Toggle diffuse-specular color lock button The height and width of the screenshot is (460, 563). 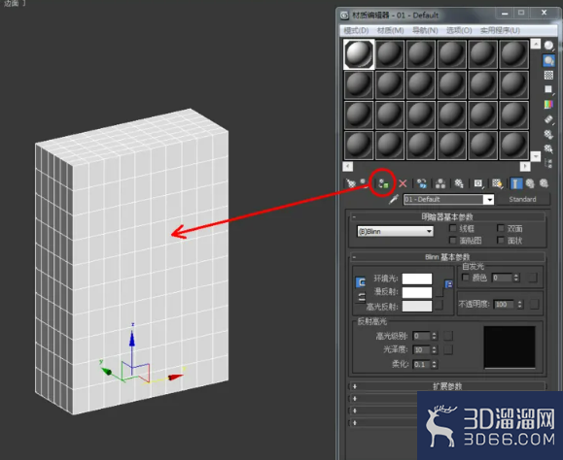click(361, 297)
